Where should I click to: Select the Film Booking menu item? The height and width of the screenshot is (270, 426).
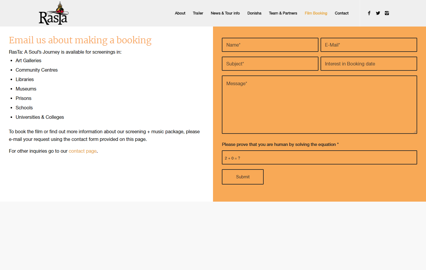pos(316,13)
